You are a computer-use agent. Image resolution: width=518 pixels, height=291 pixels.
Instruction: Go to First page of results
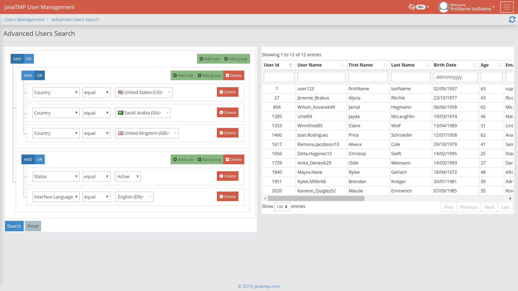tap(449, 207)
